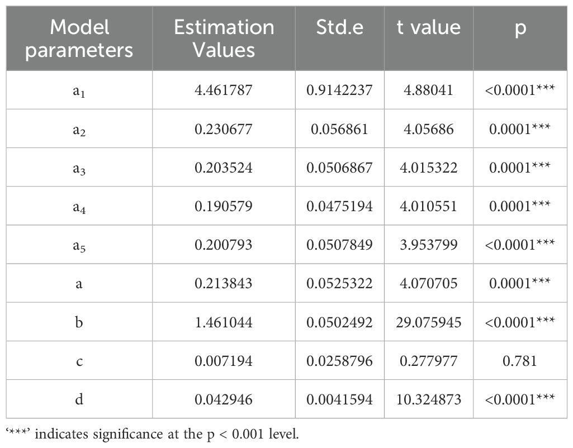Click the parameter label "b"

(79, 322)
